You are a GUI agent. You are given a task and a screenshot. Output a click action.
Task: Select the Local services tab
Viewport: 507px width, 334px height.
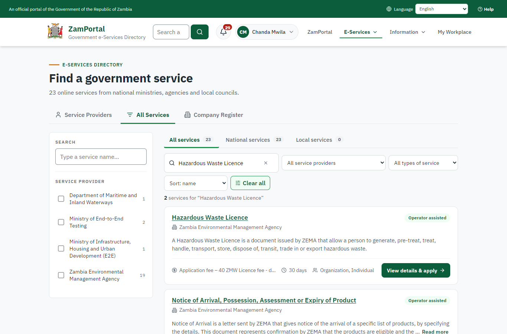(320, 140)
